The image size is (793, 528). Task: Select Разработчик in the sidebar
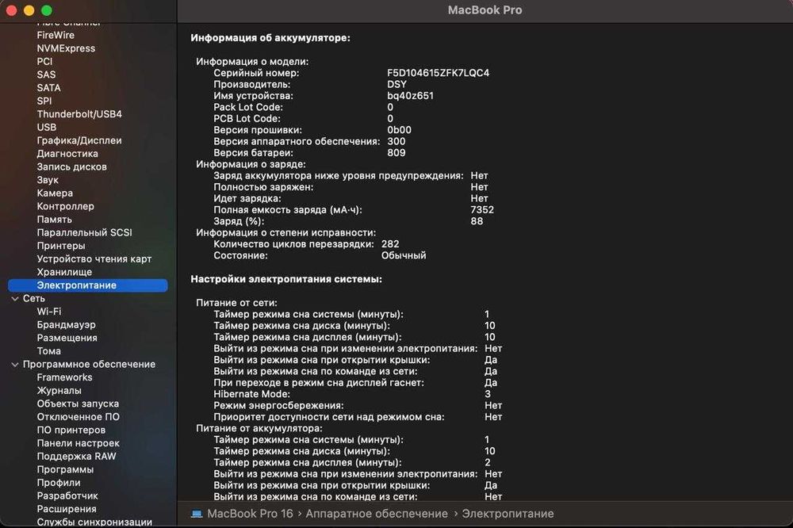[67, 495]
